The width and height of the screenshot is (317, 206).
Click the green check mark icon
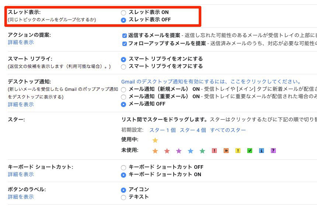[250, 151]
